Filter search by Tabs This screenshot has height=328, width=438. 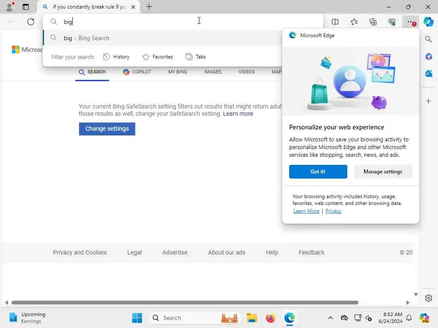196,57
